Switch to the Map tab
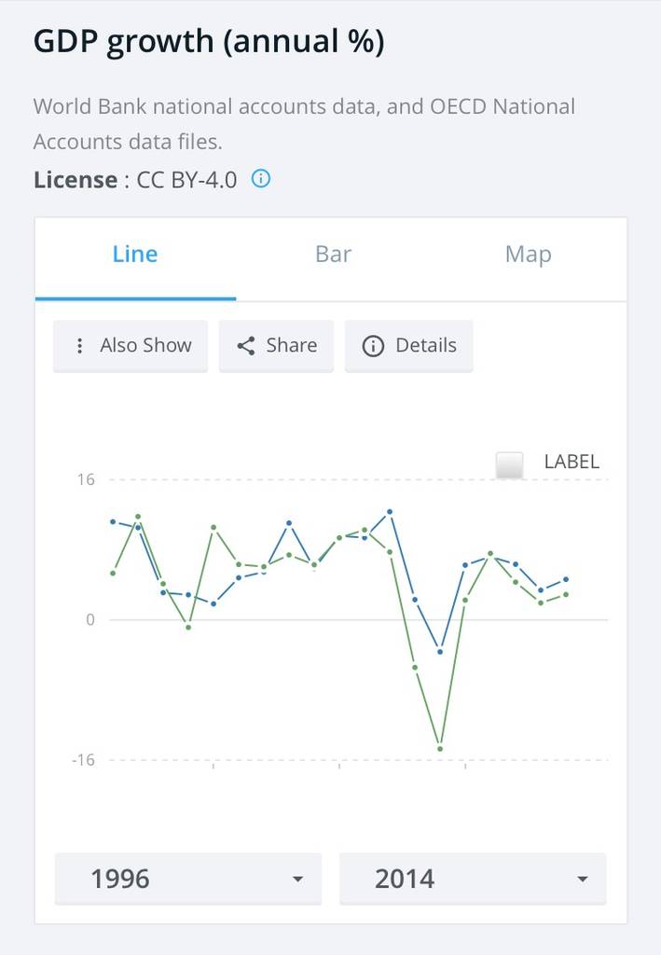This screenshot has height=955, width=661. [x=528, y=255]
